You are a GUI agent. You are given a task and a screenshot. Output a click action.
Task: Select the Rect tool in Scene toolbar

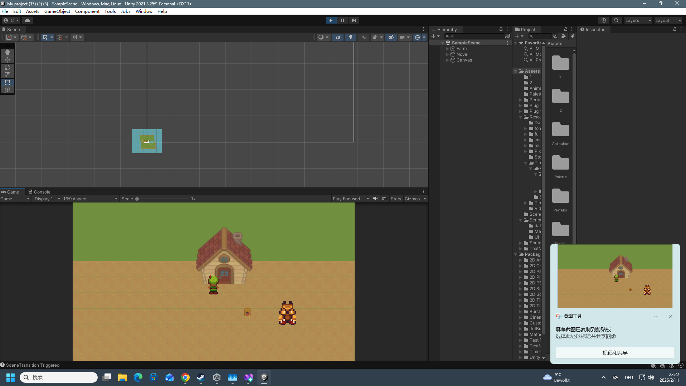pos(7,82)
